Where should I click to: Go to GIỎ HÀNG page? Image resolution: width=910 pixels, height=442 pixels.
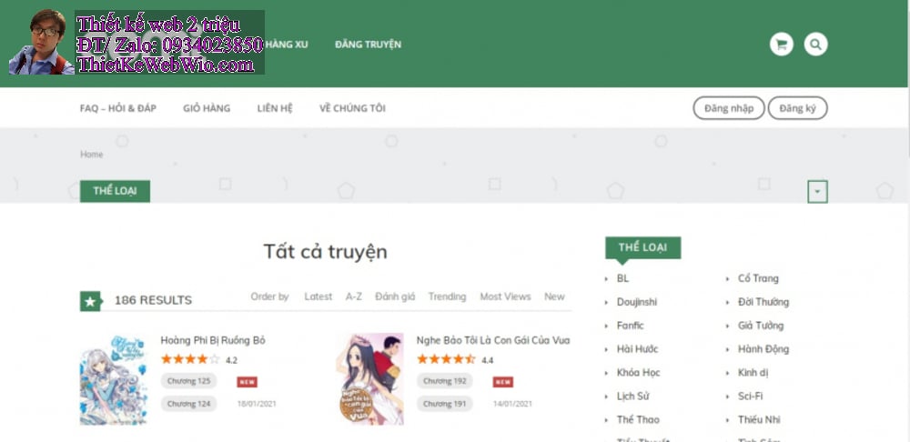pyautogui.click(x=206, y=108)
